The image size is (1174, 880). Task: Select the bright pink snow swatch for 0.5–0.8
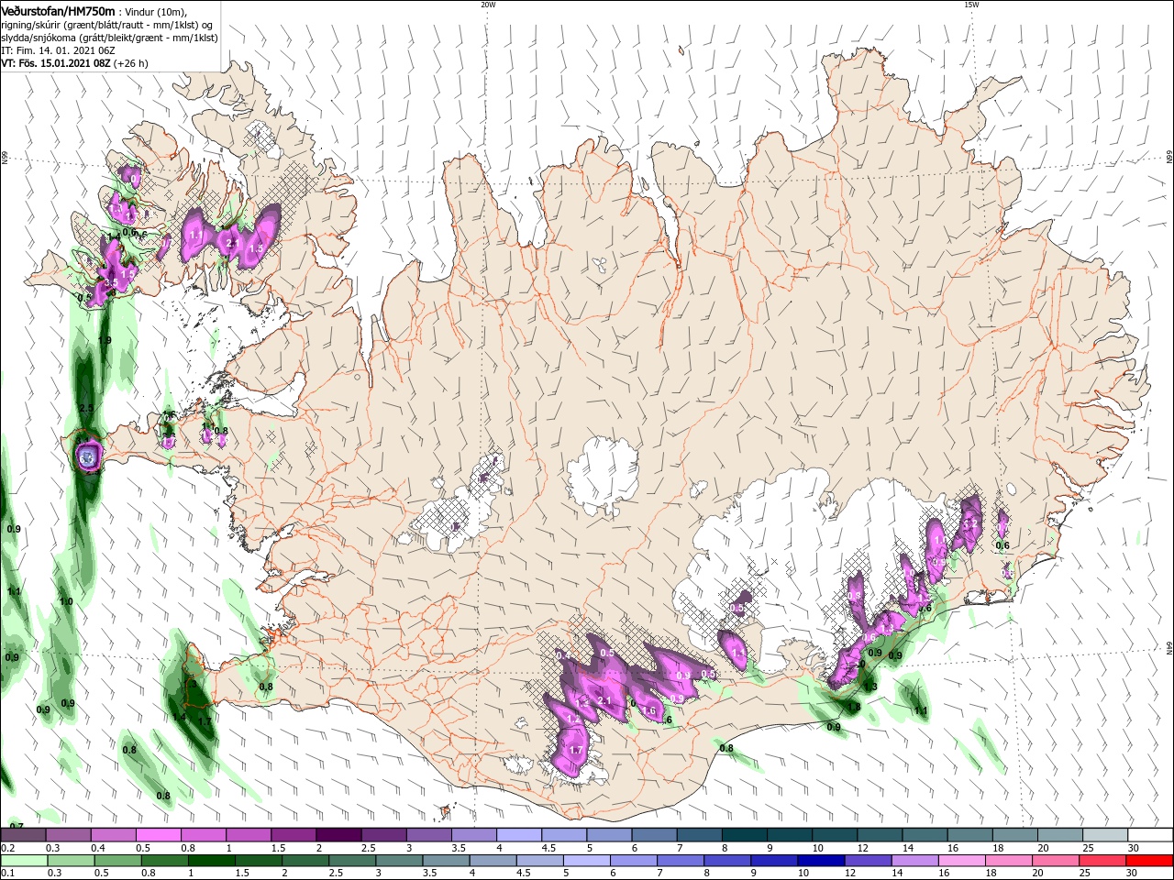click(158, 835)
